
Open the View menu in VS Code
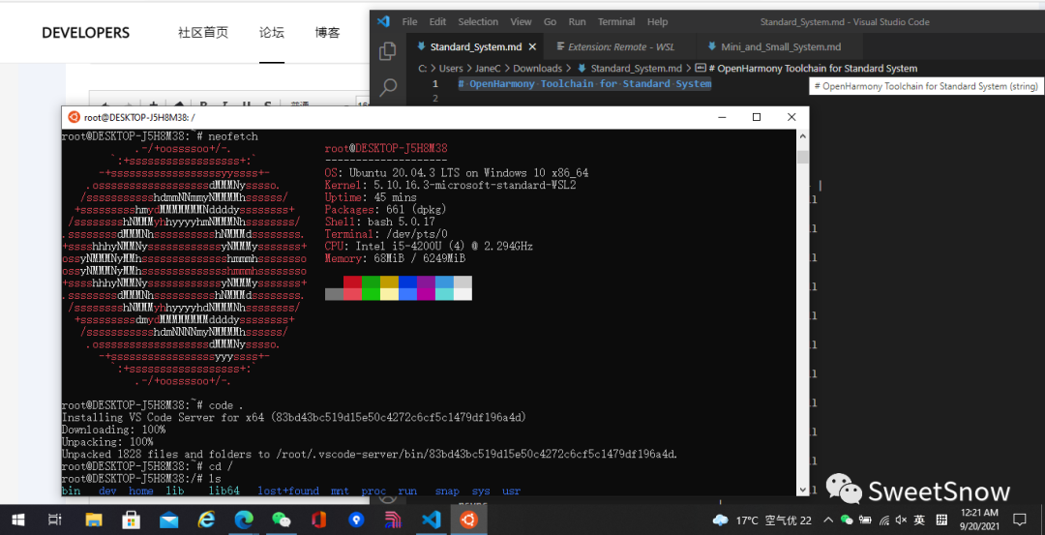522,21
